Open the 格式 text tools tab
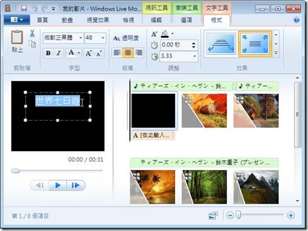Screen dimensions: 308x231 click(217, 20)
